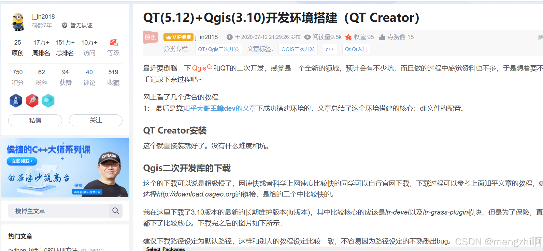Click the verification shield icon beside 暂无认证

point(65,26)
